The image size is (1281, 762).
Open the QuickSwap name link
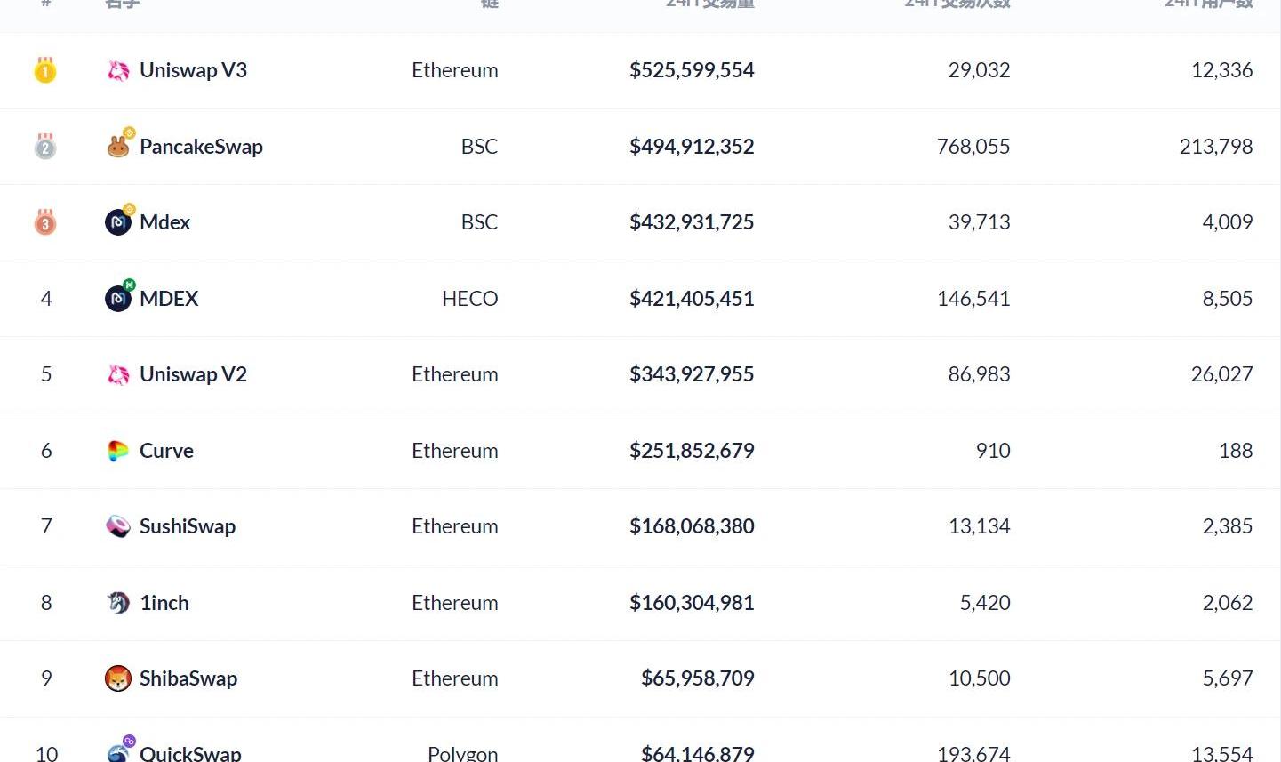click(x=190, y=753)
